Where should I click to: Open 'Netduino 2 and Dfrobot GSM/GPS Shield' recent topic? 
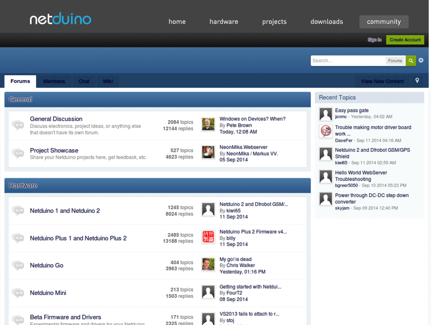pyautogui.click(x=373, y=153)
